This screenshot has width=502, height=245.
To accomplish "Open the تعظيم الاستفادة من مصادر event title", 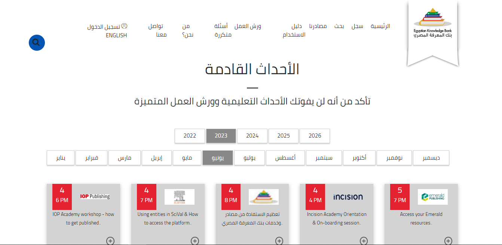I will (252, 219).
